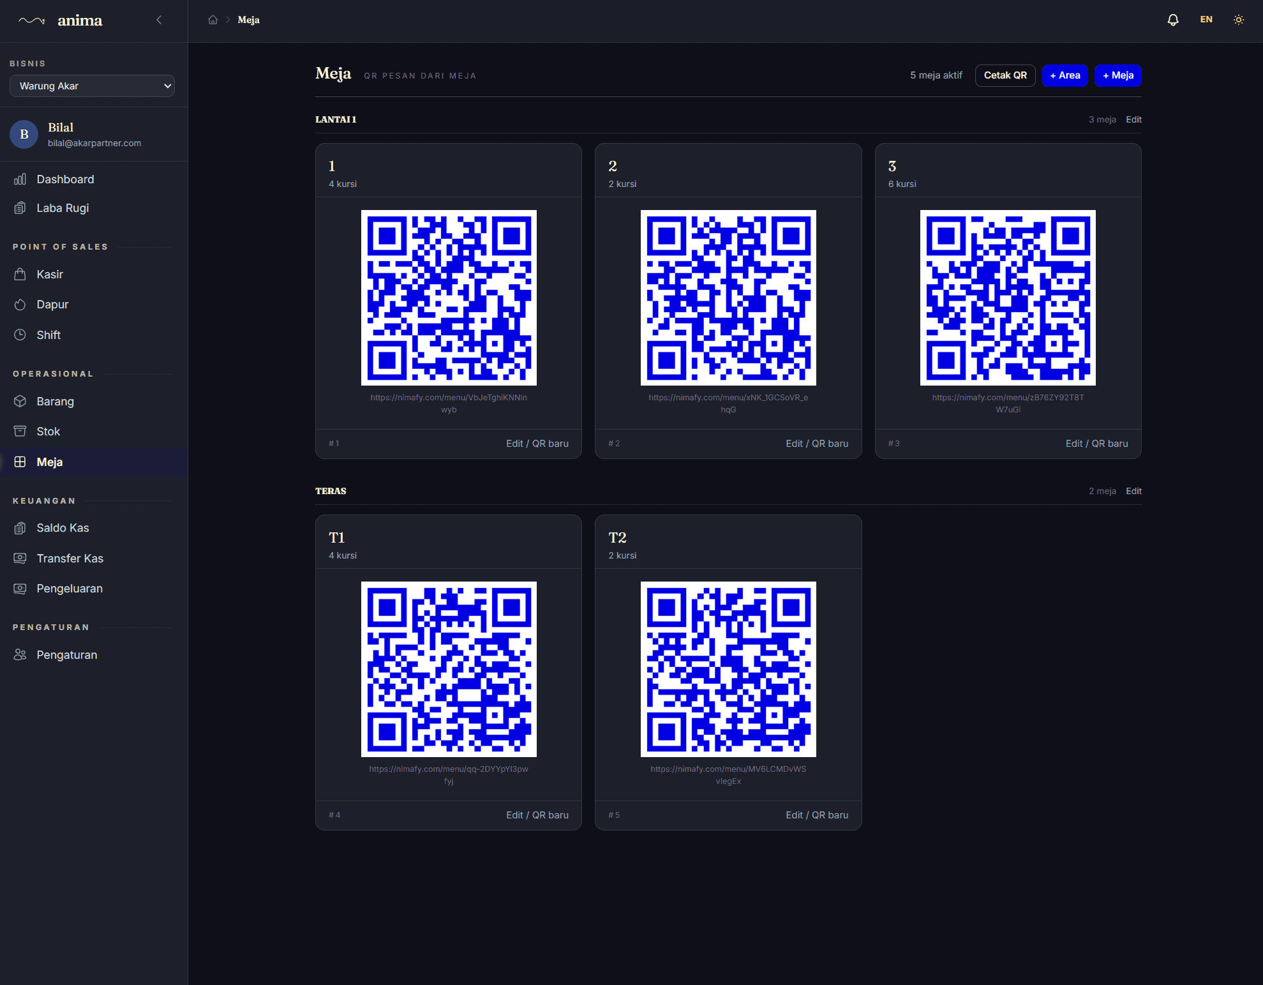Edit the LANTAI 1 area

click(1133, 119)
